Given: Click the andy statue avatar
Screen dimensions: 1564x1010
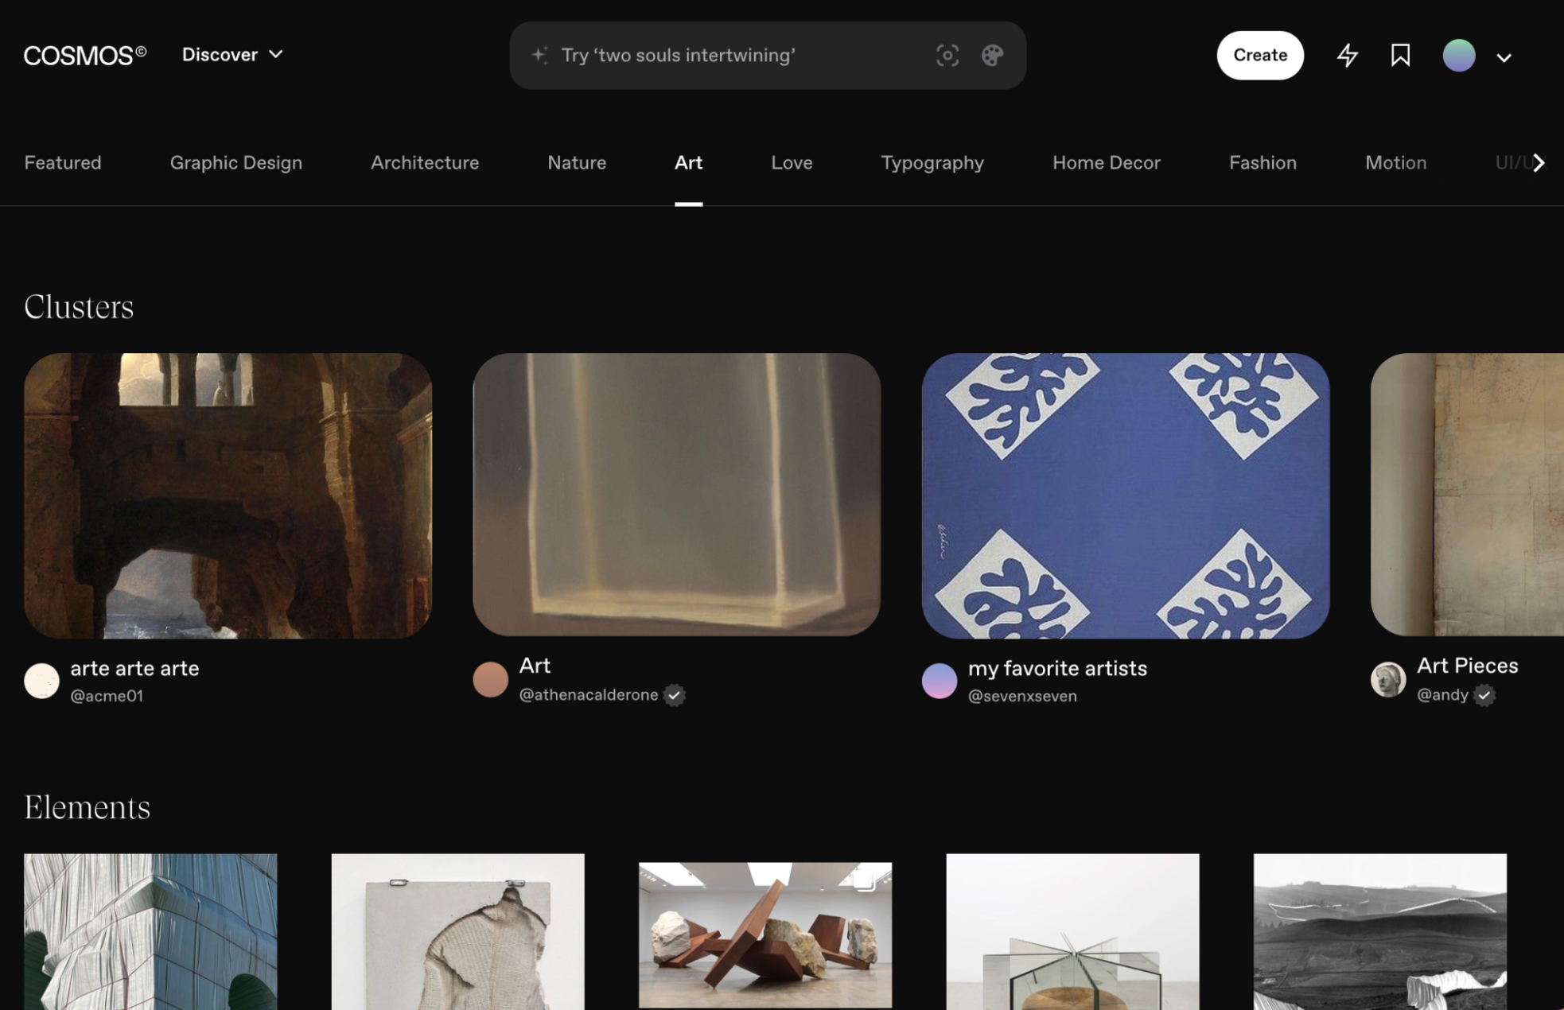Looking at the screenshot, I should tap(1388, 680).
